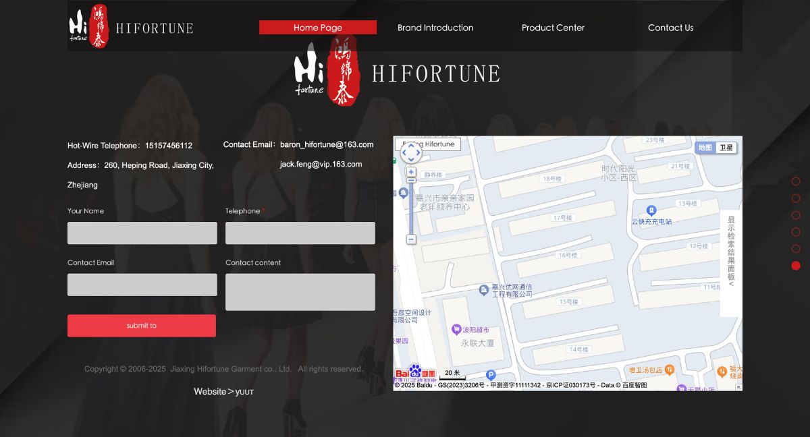Screen dimensions: 810x437
Task: Click the 21号楼 building label on map
Action: pyautogui.click(x=680, y=166)
